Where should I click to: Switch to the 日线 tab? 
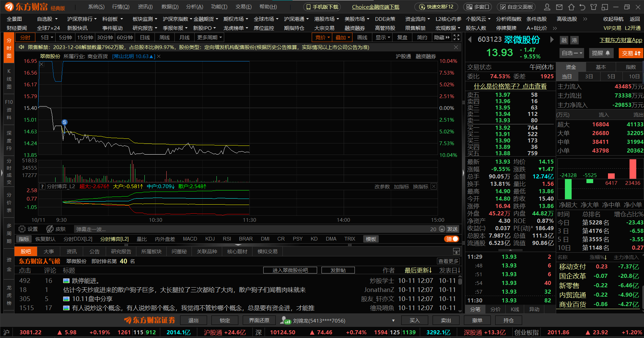145,37
